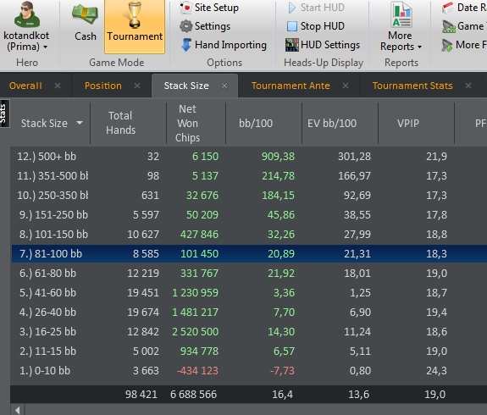The image size is (487, 415).
Task: Open Site Setup option
Action: point(209,8)
